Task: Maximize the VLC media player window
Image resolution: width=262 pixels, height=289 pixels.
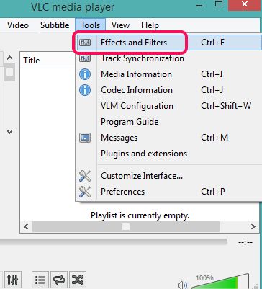Action: tap(219, 4)
